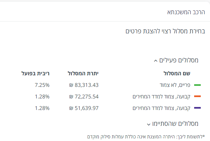Image resolution: width=210 pixels, height=141 pixels.
Task: Collapse the מסלולים פעילים section chevron
Action: (156, 61)
